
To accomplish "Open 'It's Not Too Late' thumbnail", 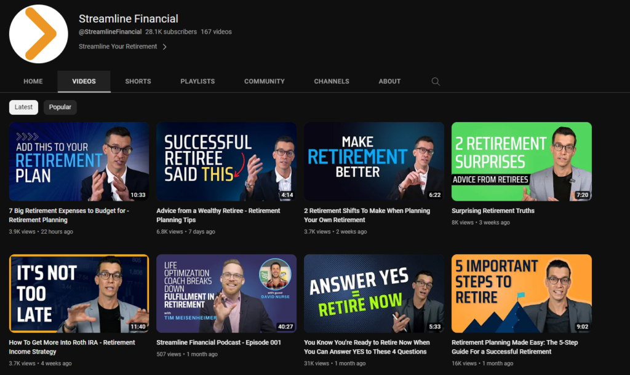I will (x=79, y=293).
